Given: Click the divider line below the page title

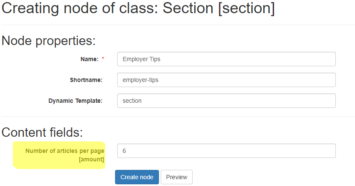Looking at the screenshot, I should click(178, 25).
